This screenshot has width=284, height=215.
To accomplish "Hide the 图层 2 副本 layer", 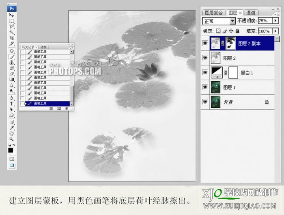I will pyautogui.click(x=205, y=43).
